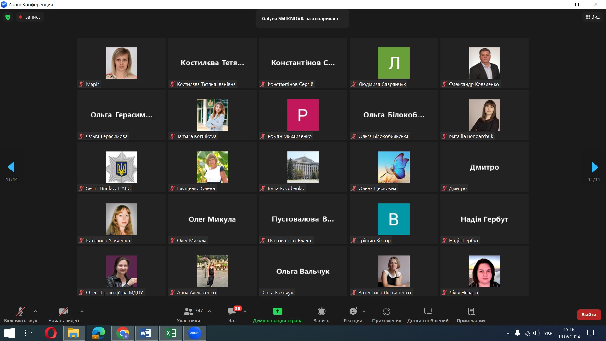Open the Participants panel icon
This screenshot has width=606, height=341.
pyautogui.click(x=188, y=312)
